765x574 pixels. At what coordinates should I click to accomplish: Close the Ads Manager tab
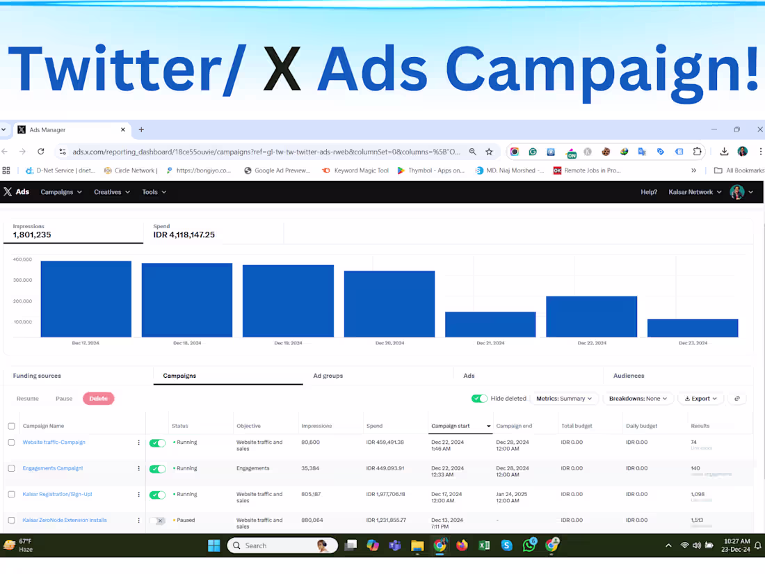pyautogui.click(x=123, y=130)
